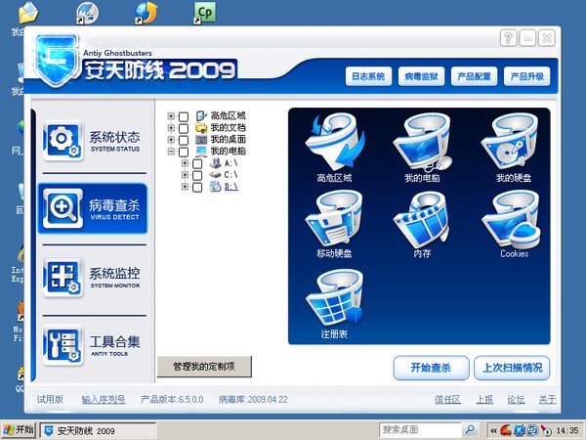Select D:\ label in tree

click(230, 187)
